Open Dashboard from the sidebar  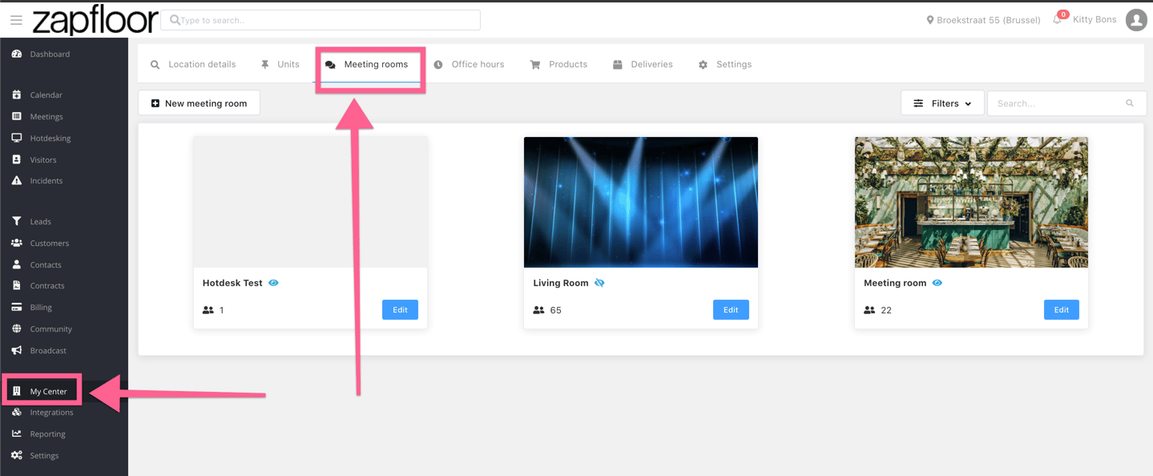[50, 54]
